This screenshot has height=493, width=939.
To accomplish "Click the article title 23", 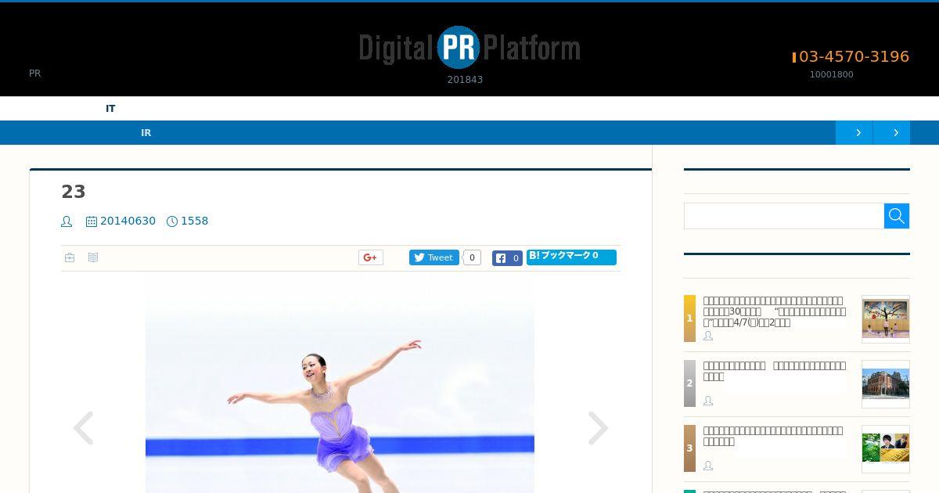I will pos(74,192).
